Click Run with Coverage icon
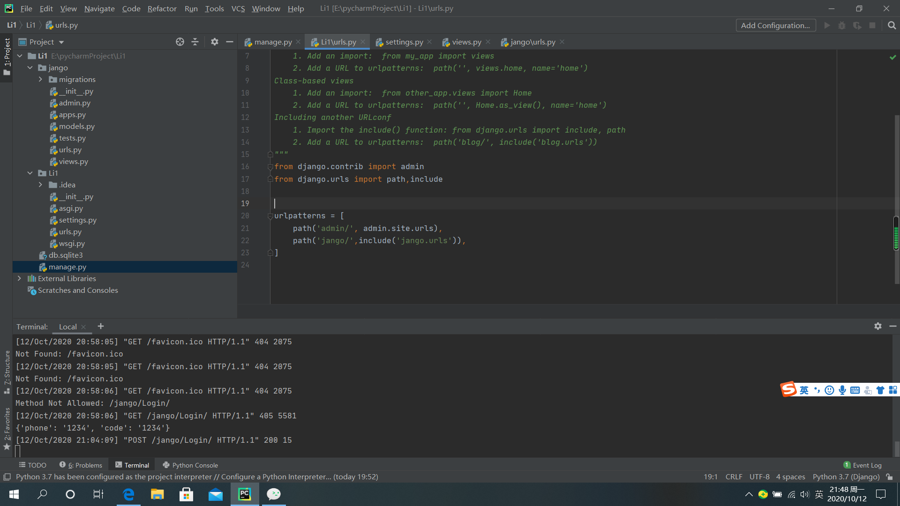Image resolution: width=900 pixels, height=506 pixels. (x=857, y=25)
